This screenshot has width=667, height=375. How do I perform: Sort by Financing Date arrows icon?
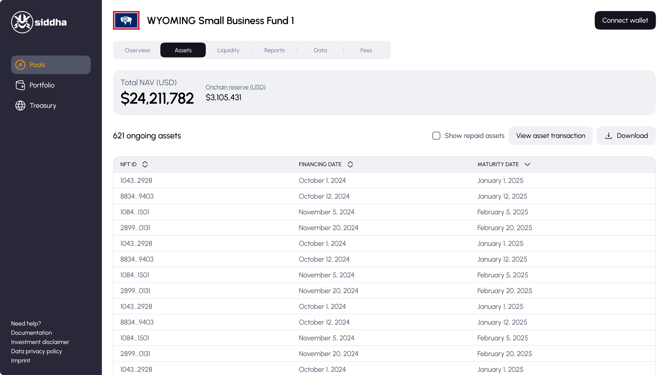[350, 164]
